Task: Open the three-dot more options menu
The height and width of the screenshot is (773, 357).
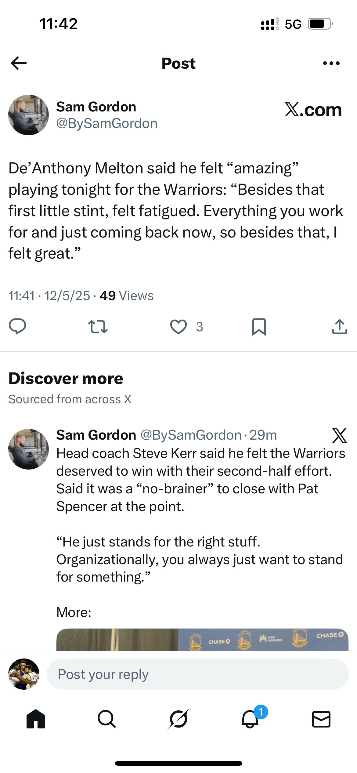Action: tap(331, 63)
